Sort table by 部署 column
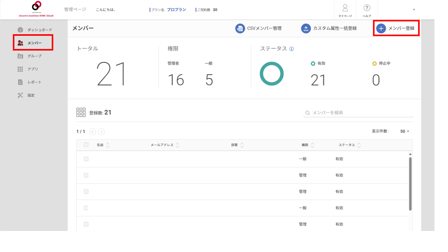 click(x=242, y=145)
